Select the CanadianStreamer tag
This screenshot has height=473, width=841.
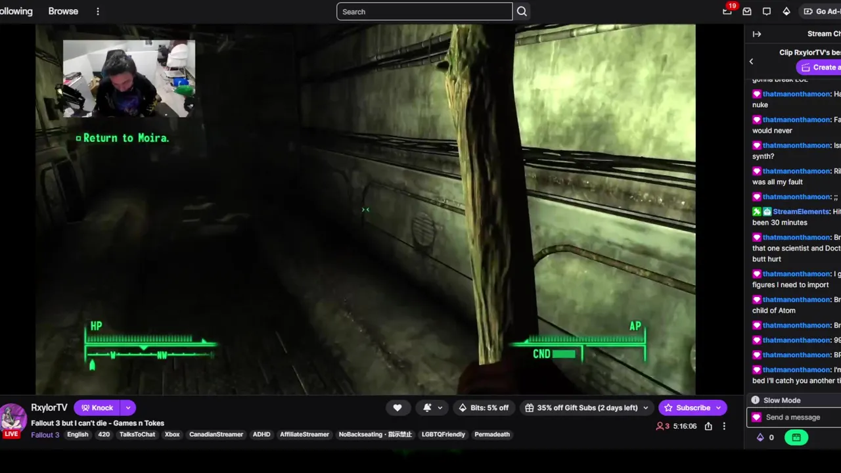point(216,434)
